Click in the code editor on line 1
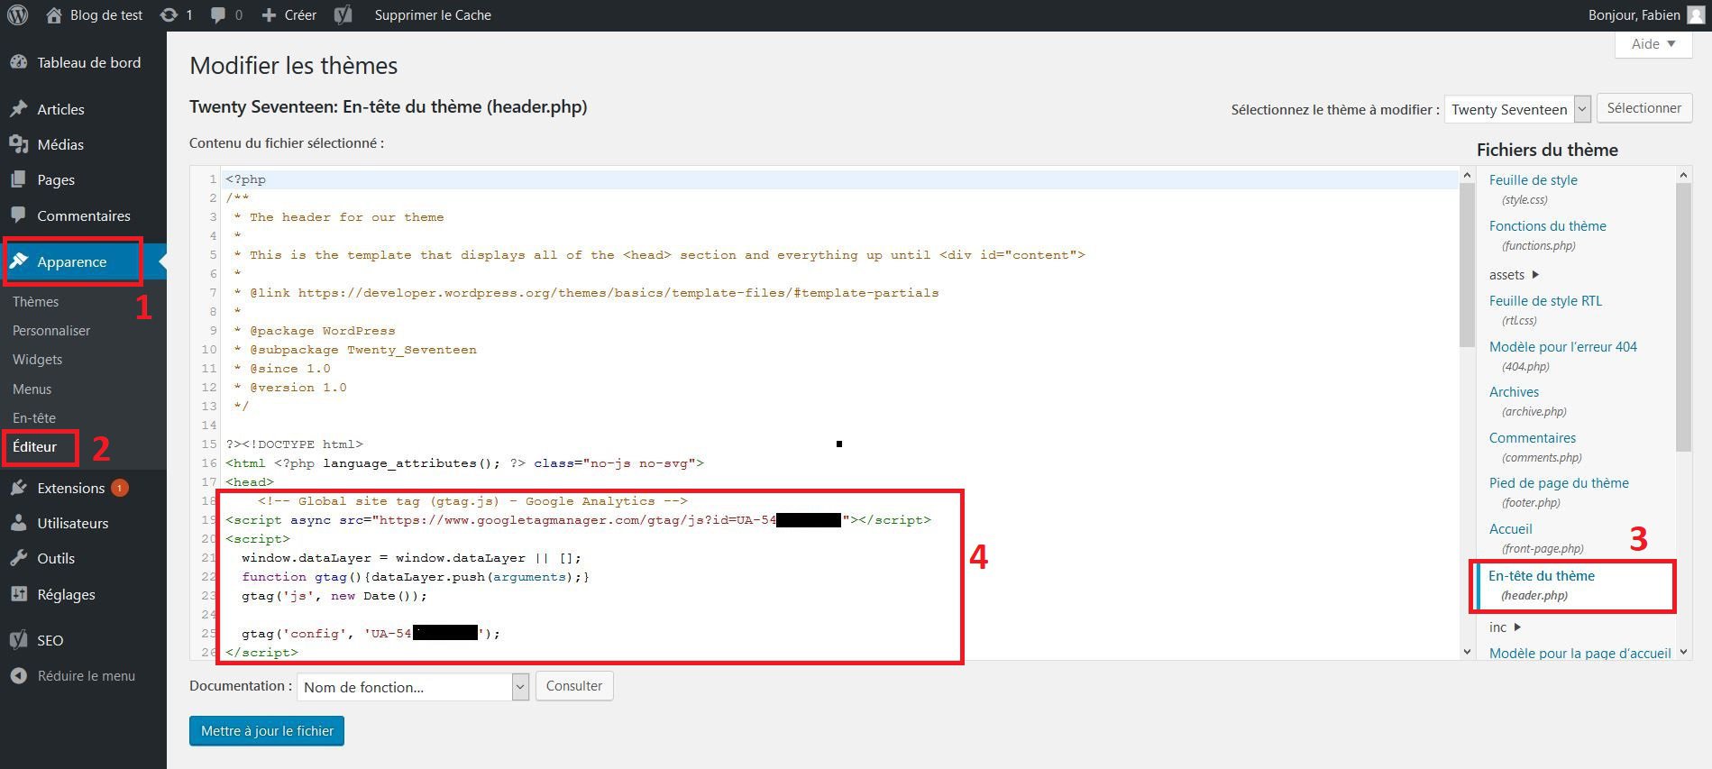 [838, 179]
